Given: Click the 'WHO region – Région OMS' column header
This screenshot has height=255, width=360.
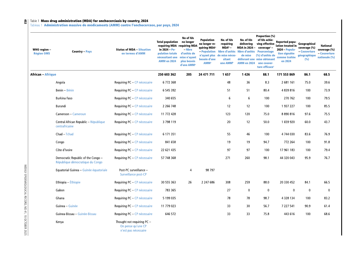Looking at the screenshot, I should pos(42,52).
